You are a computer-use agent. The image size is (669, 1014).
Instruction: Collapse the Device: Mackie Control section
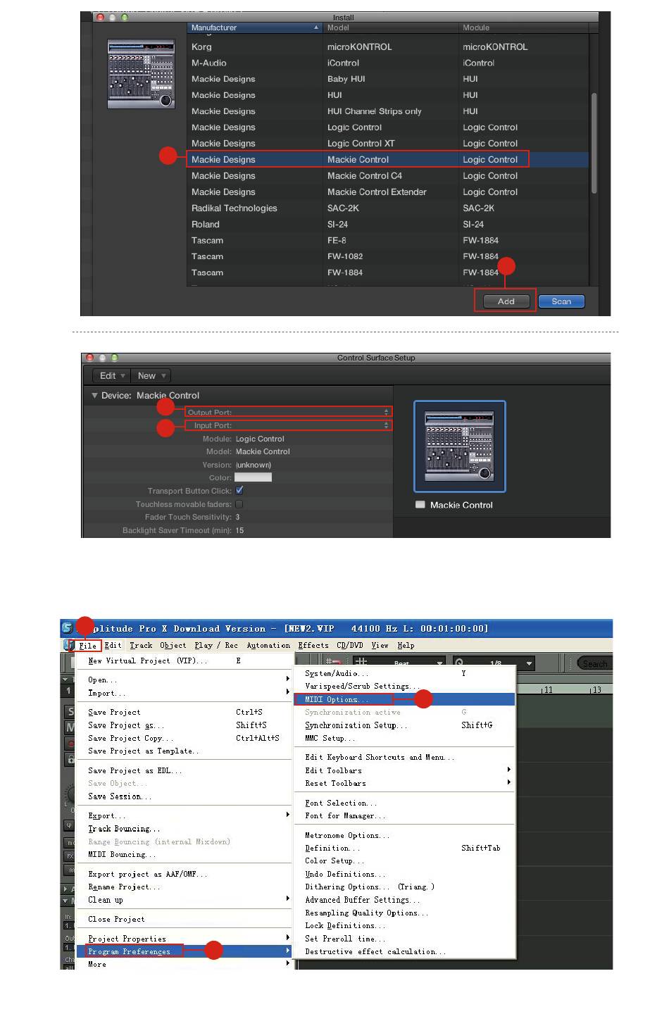point(94,396)
